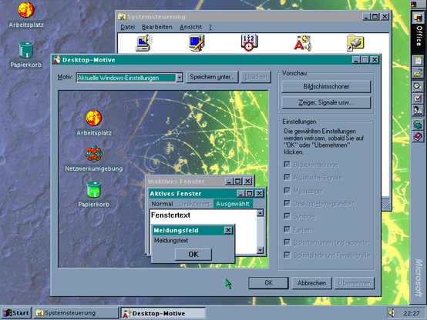Click the Normal item in the preview window
This screenshot has height=320, width=427.
(163, 204)
